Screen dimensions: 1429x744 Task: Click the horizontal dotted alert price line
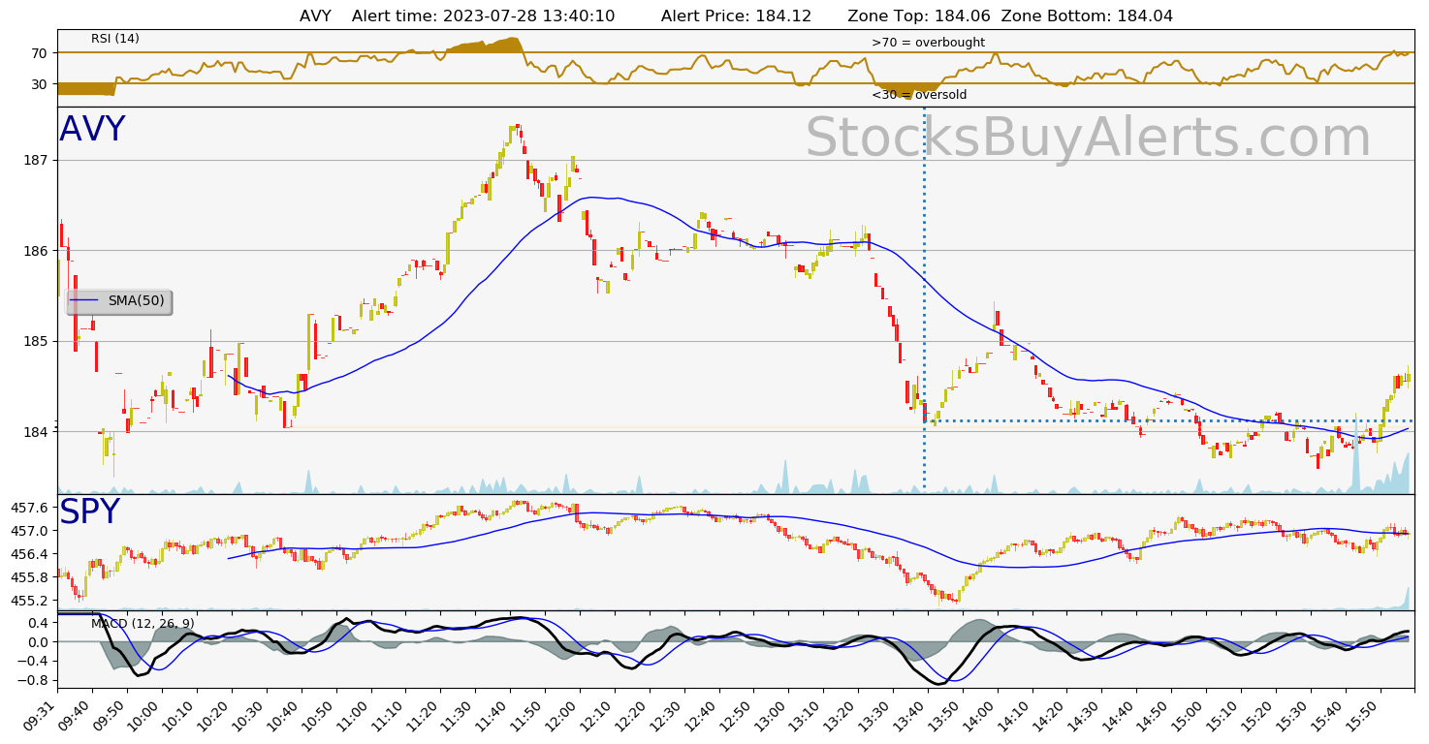1170,420
